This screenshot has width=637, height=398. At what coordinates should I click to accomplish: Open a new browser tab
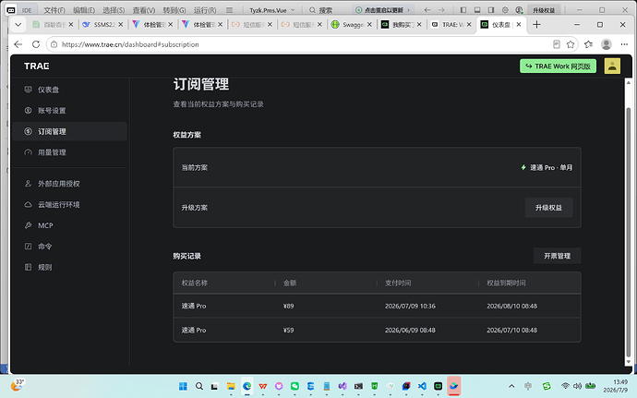[536, 25]
